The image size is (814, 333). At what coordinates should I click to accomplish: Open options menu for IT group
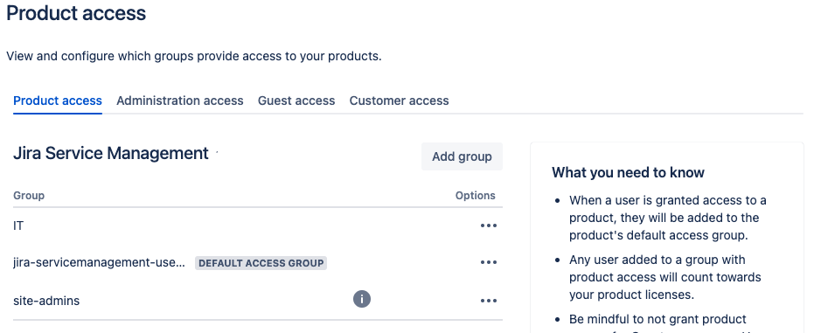click(x=489, y=225)
